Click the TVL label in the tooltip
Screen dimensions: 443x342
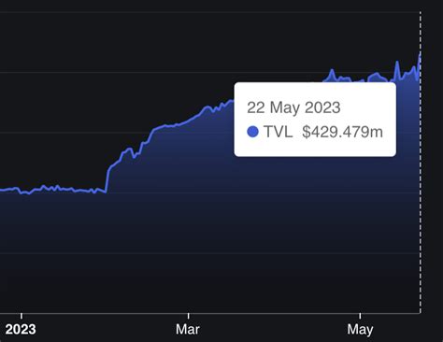[x=279, y=132]
